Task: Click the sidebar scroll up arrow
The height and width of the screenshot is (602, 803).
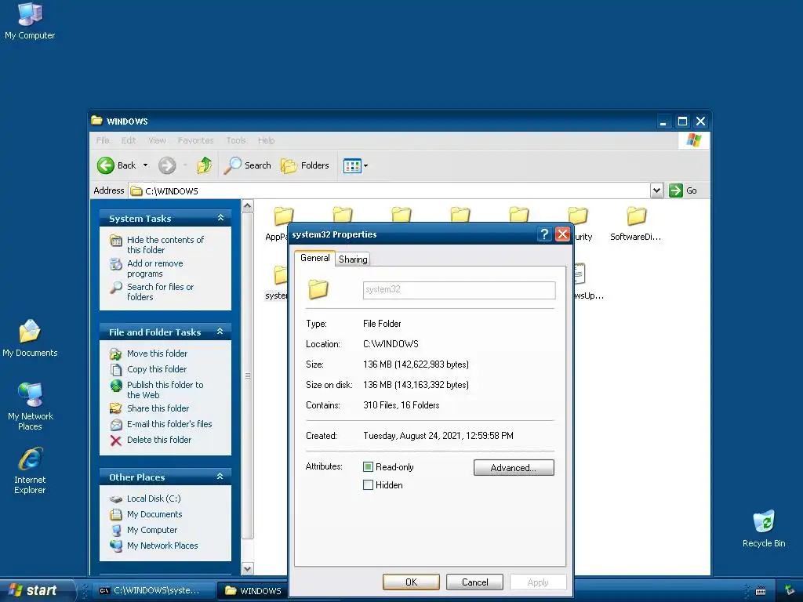Action: click(x=247, y=206)
